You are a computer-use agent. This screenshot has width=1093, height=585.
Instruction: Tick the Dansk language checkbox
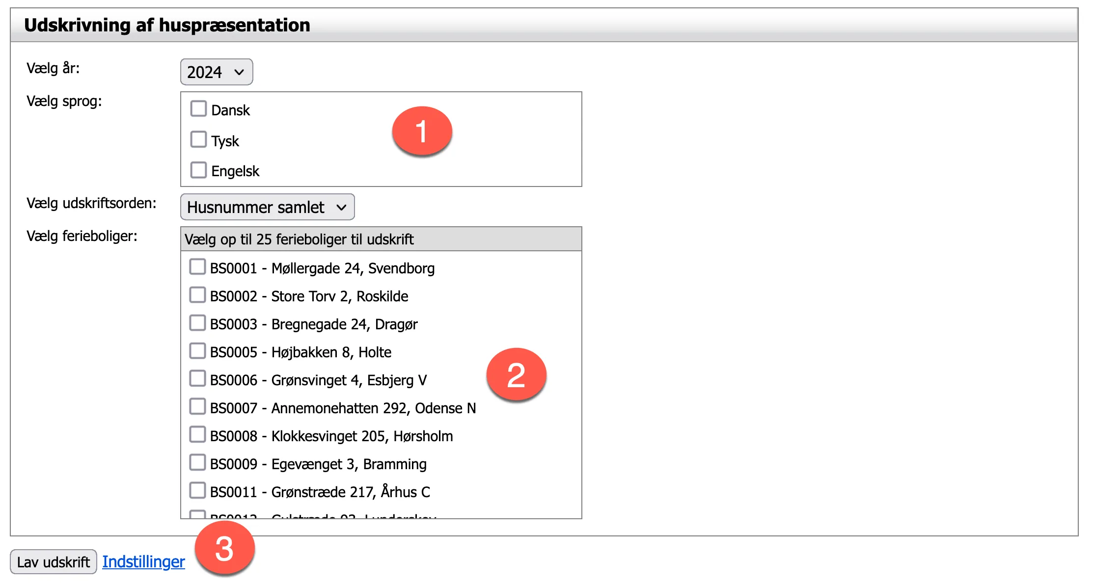(x=198, y=108)
